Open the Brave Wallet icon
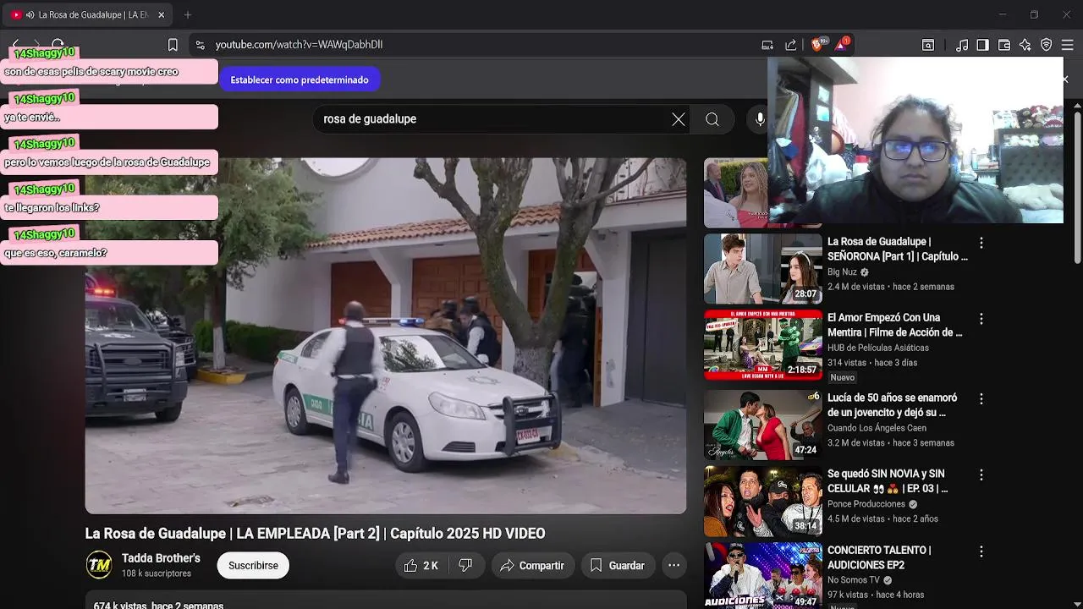1083x609 pixels. coord(1004,45)
